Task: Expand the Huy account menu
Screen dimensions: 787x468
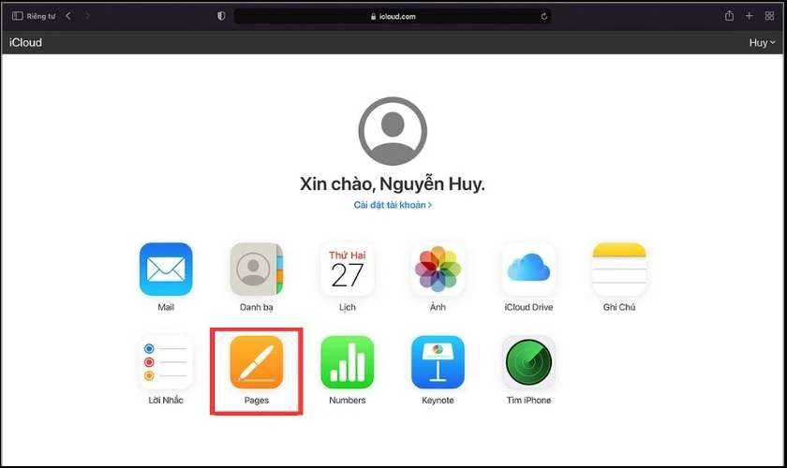Action: pyautogui.click(x=762, y=43)
